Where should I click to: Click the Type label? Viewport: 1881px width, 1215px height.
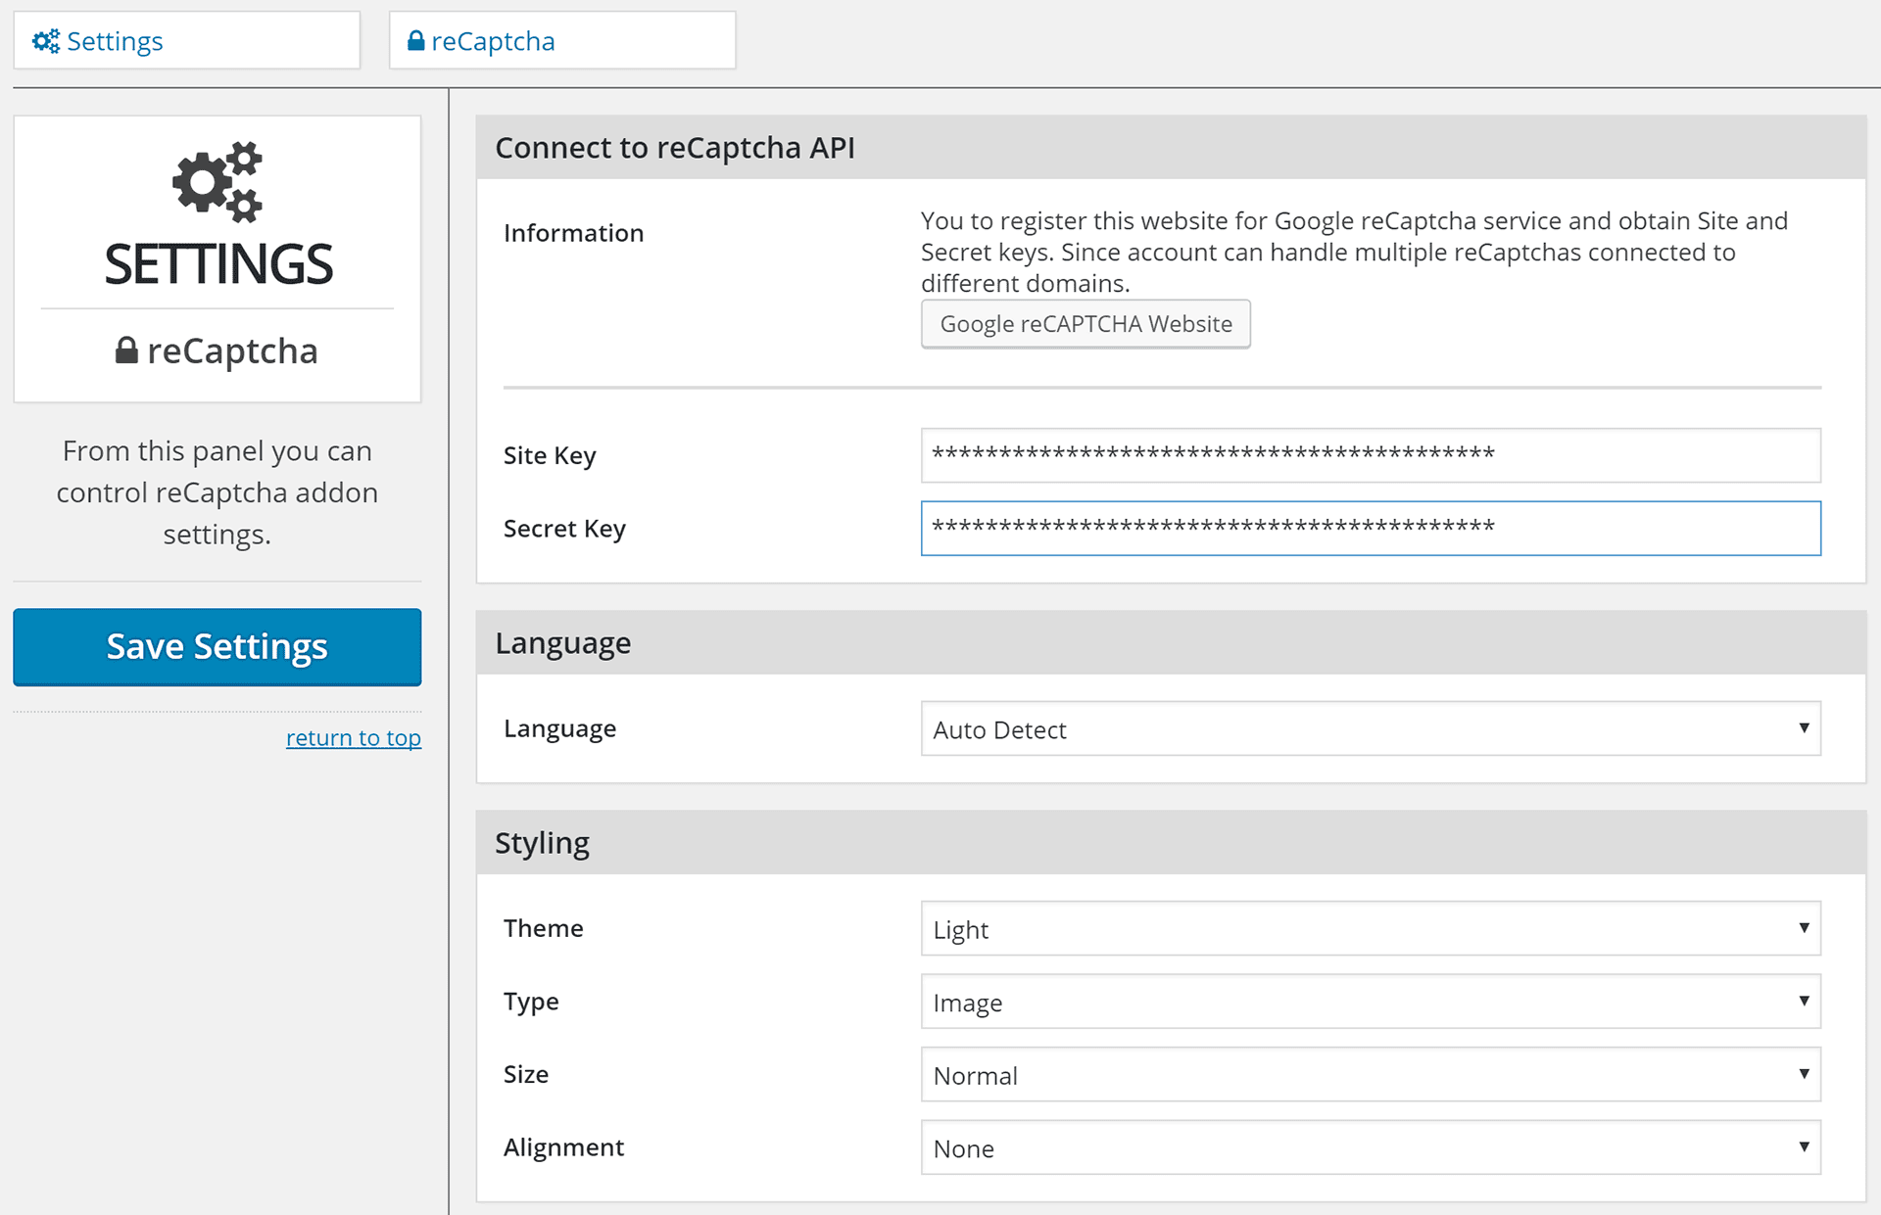(x=531, y=1002)
